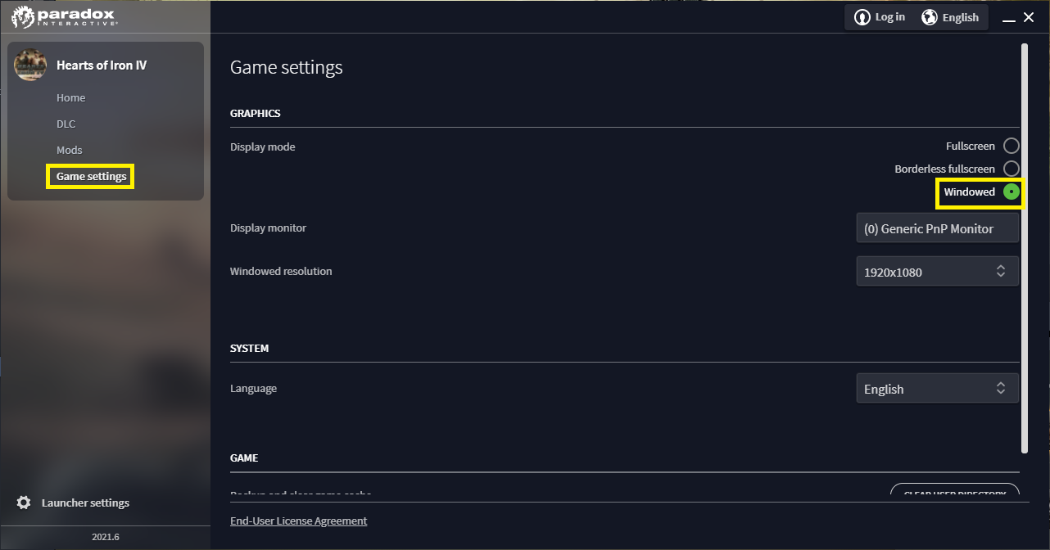Open the Home page

pyautogui.click(x=70, y=97)
